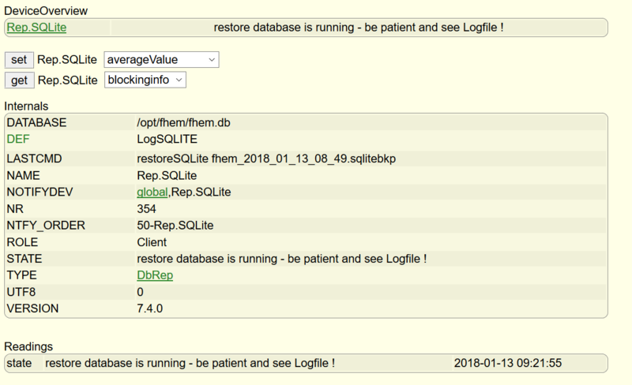
Task: Click the LogSQLITE DEF value
Action: tap(167, 139)
